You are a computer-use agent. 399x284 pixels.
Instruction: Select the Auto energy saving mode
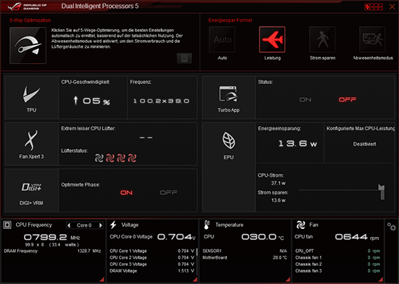(222, 40)
